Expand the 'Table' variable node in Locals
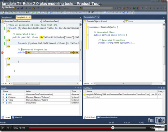The height and width of the screenshot is (132, 168). coord(3,100)
